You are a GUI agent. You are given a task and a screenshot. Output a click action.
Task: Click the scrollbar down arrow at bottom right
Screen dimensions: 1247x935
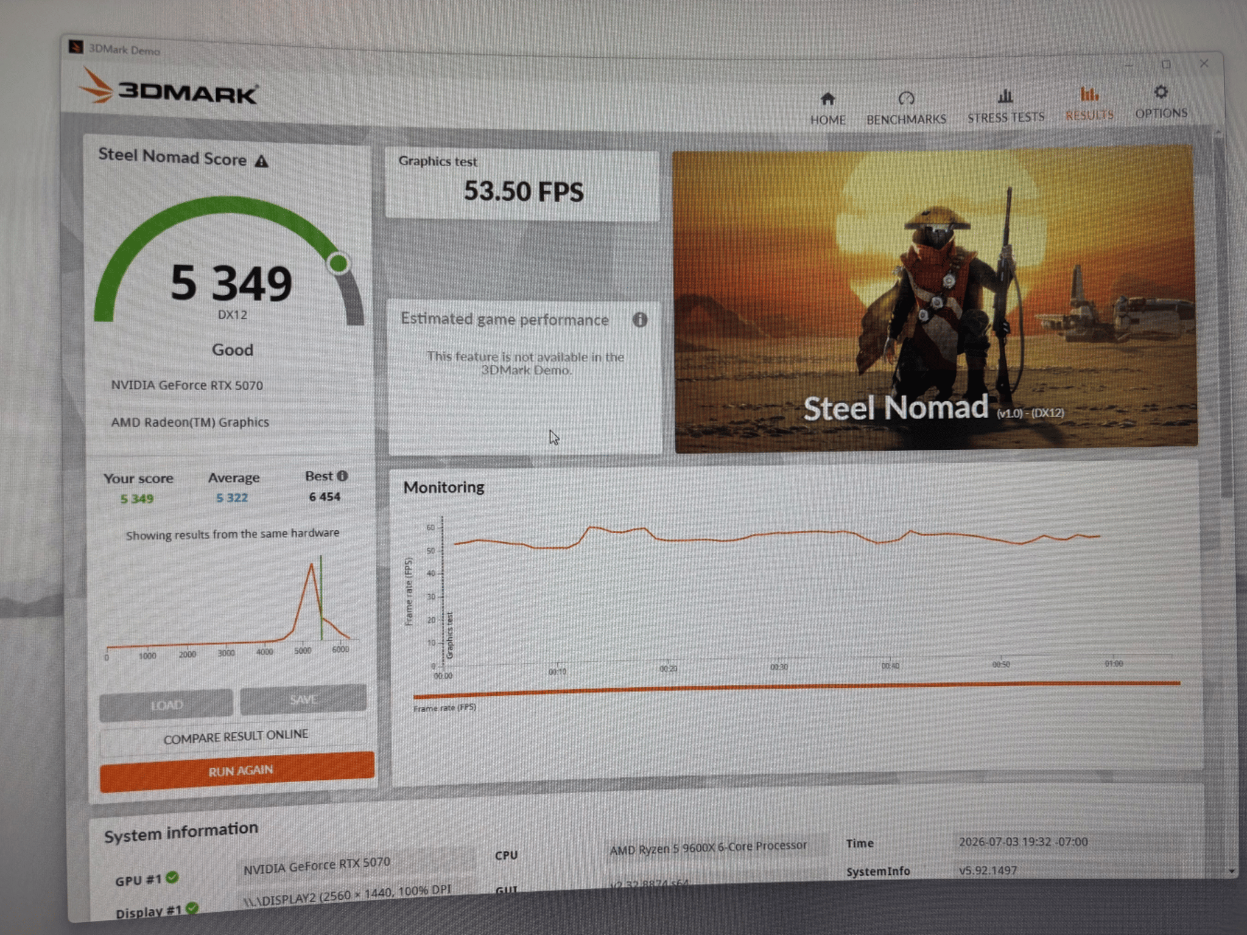[x=1232, y=872]
